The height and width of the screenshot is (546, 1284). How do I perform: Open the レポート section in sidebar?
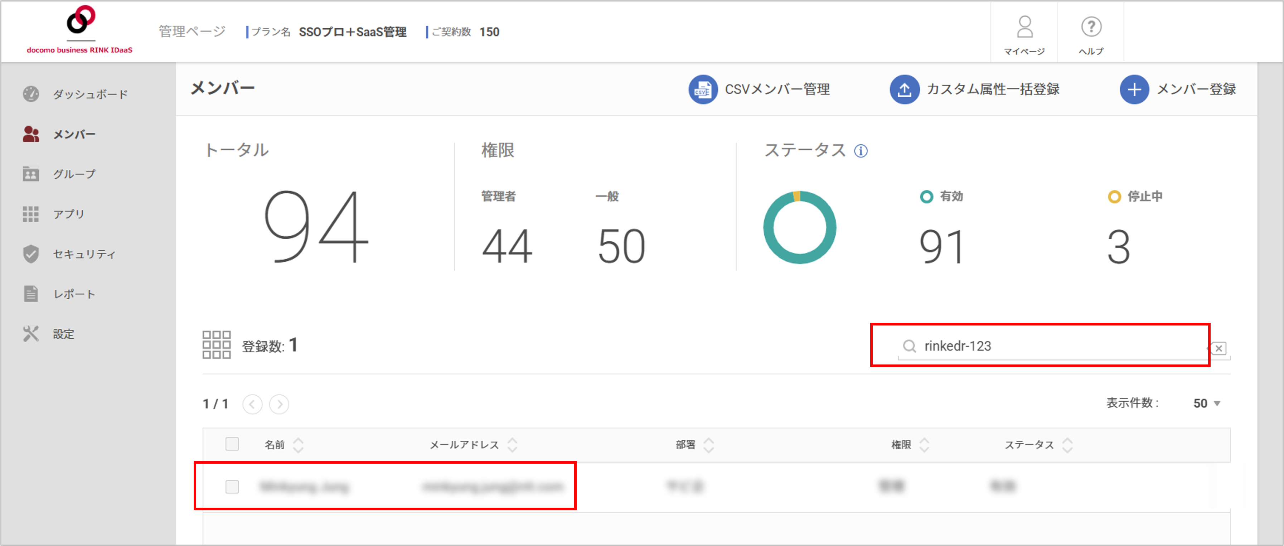(x=74, y=294)
